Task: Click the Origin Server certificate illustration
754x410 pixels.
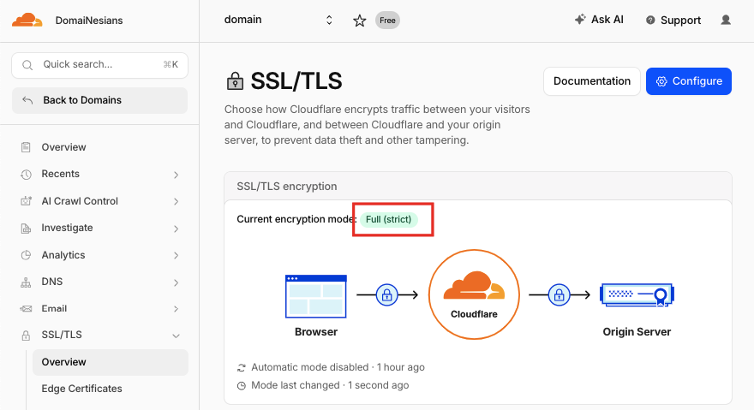Action: [x=637, y=295]
